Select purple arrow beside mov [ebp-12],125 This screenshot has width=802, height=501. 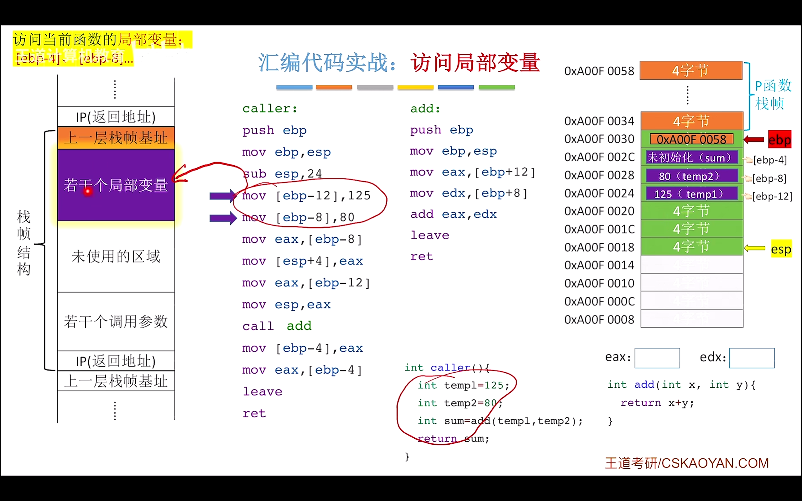pyautogui.click(x=222, y=196)
